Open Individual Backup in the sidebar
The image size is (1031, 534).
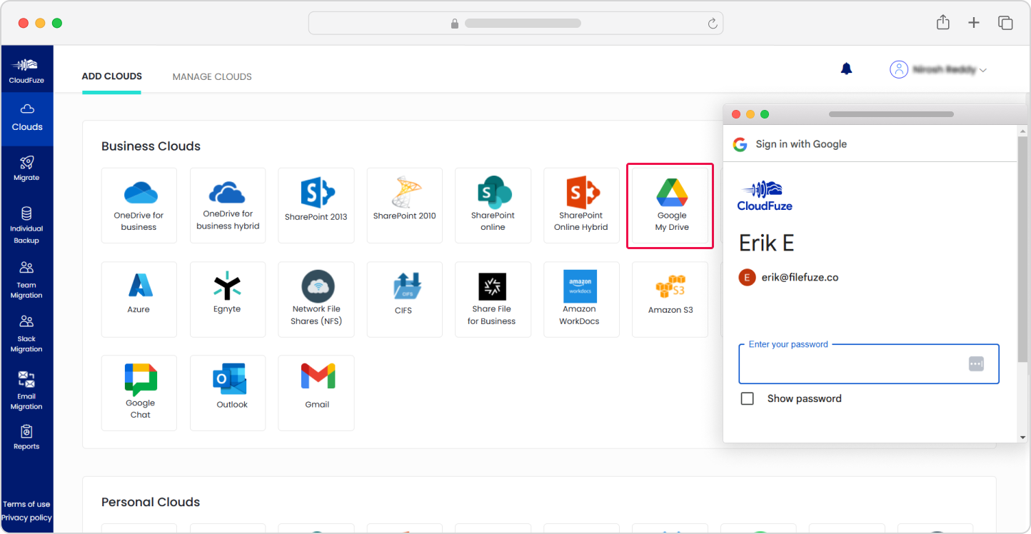(x=26, y=226)
